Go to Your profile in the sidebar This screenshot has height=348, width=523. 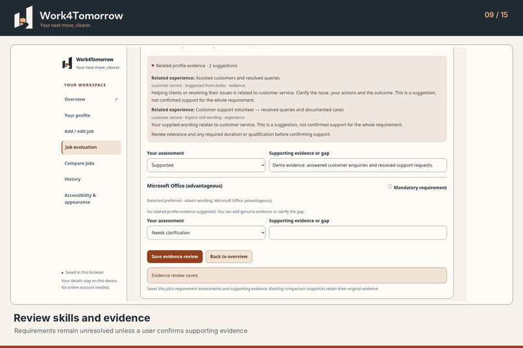coord(91,115)
